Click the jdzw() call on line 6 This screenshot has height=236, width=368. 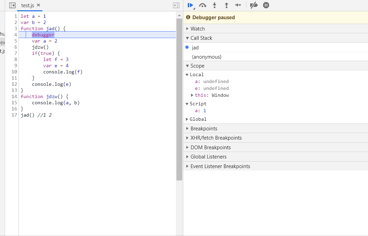coord(40,47)
